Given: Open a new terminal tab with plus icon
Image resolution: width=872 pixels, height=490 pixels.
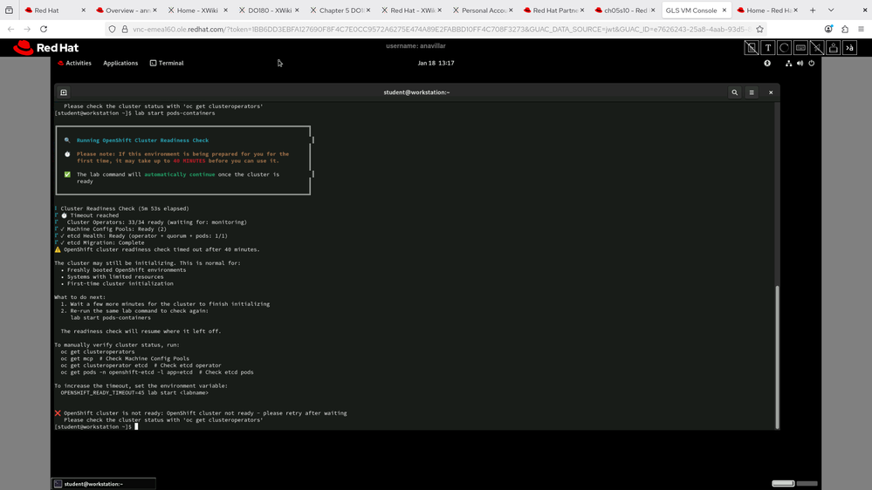Looking at the screenshot, I should tap(64, 92).
